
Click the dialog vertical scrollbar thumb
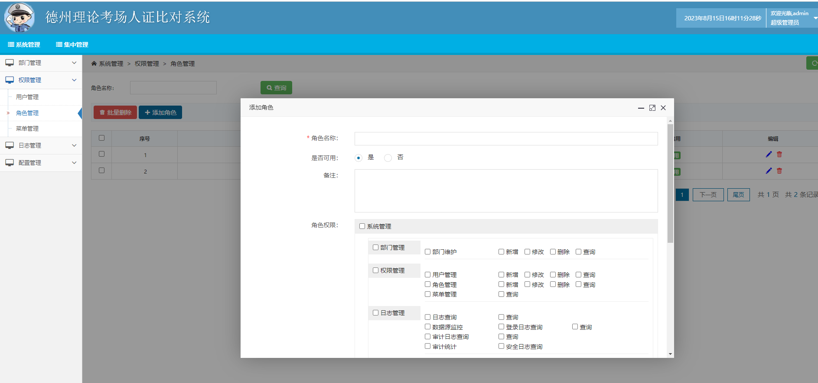[x=671, y=183]
